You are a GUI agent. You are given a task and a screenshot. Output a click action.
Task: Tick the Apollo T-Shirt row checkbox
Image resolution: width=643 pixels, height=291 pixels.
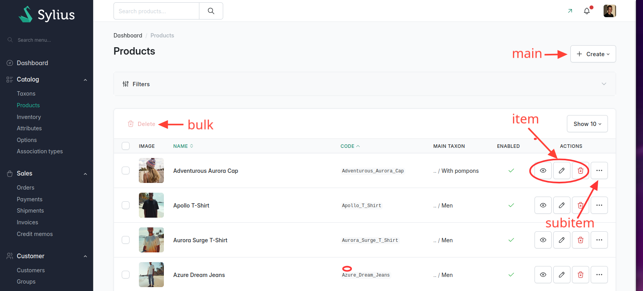tap(126, 205)
